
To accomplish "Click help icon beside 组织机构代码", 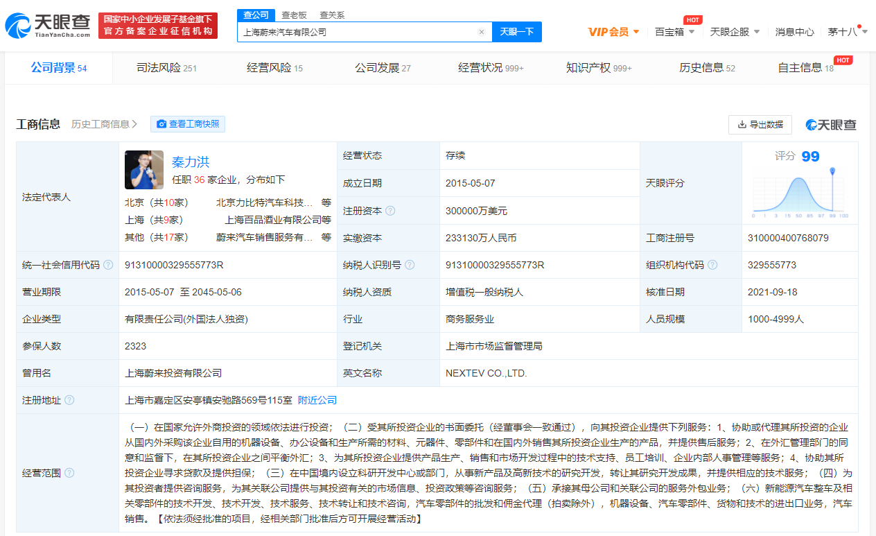I will [x=712, y=265].
